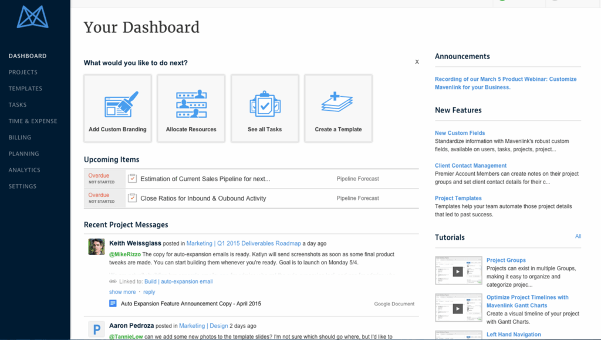601x340 pixels.
Task: Select Analytics in the sidebar
Action: 25,169
